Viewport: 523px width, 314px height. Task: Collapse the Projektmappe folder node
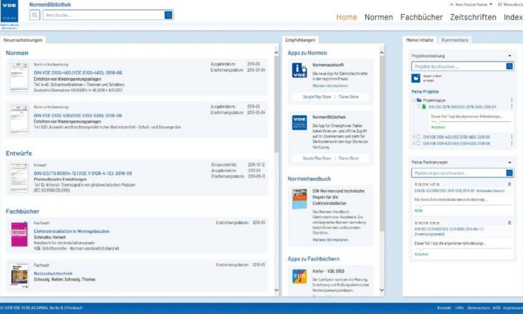[414, 100]
